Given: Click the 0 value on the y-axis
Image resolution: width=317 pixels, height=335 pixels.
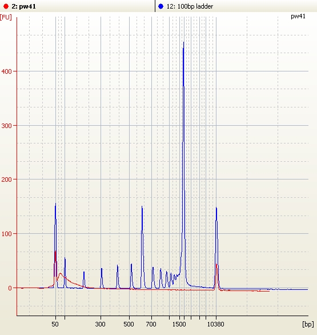Looking at the screenshot, I should click(10, 288).
